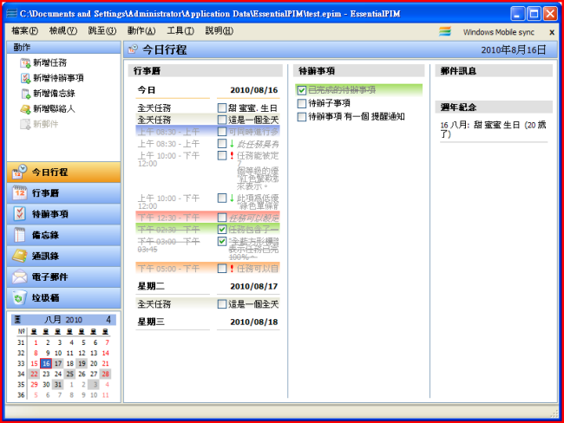The width and height of the screenshot is (564, 423).
Task: Close the Windows Mobile sync bar
Action: pyautogui.click(x=551, y=31)
